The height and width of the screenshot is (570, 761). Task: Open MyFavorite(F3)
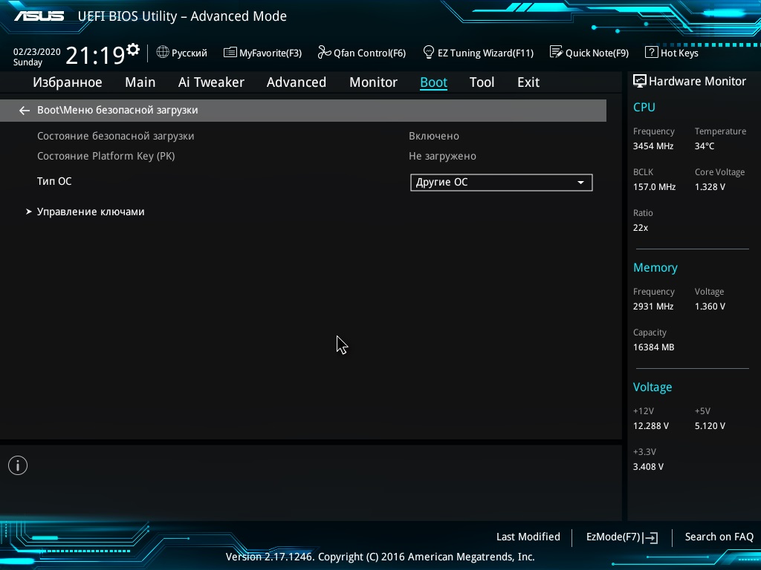click(262, 53)
